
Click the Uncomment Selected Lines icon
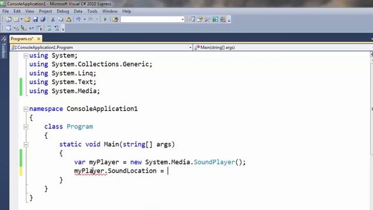click(x=57, y=29)
